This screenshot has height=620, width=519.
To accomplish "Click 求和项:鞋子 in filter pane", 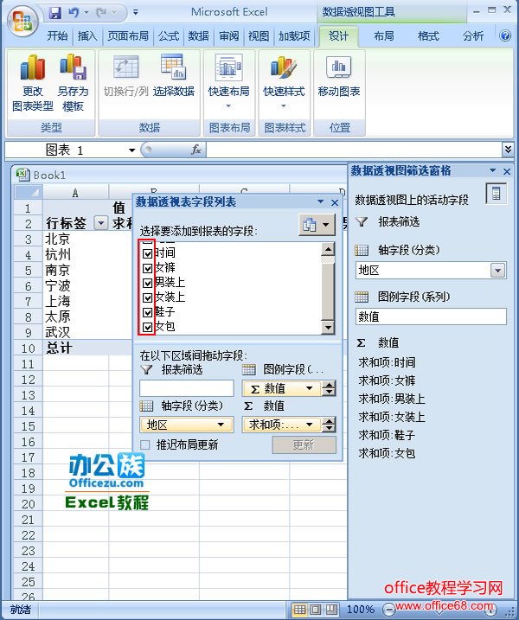I will [387, 435].
